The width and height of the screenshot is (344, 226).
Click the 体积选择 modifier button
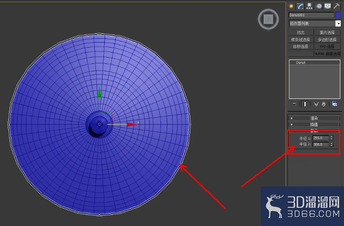point(301,47)
